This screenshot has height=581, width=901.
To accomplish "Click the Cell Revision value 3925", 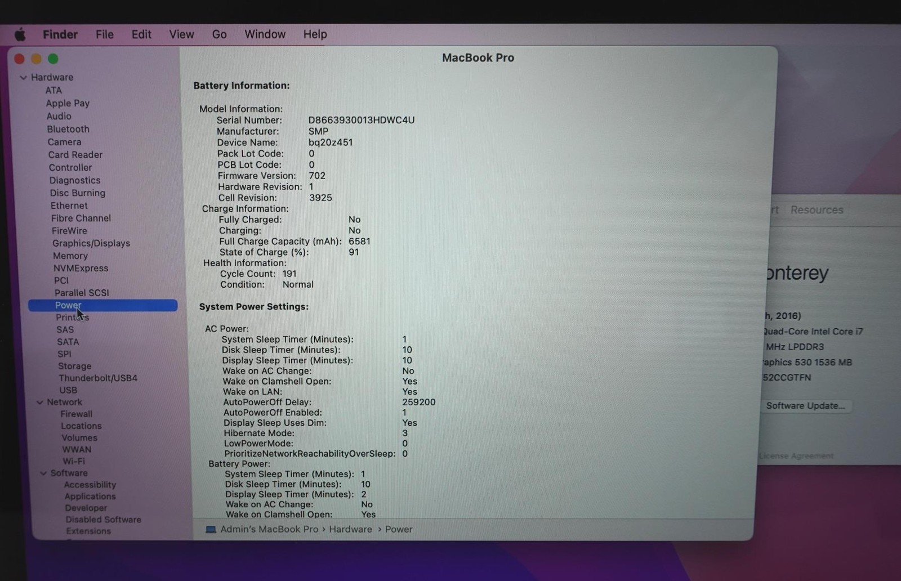I will [320, 198].
